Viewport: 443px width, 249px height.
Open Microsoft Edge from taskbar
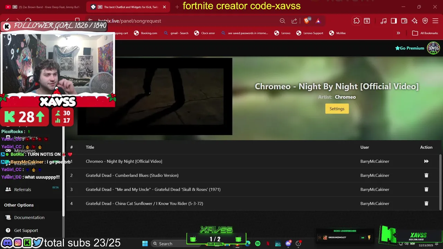[x=248, y=243]
